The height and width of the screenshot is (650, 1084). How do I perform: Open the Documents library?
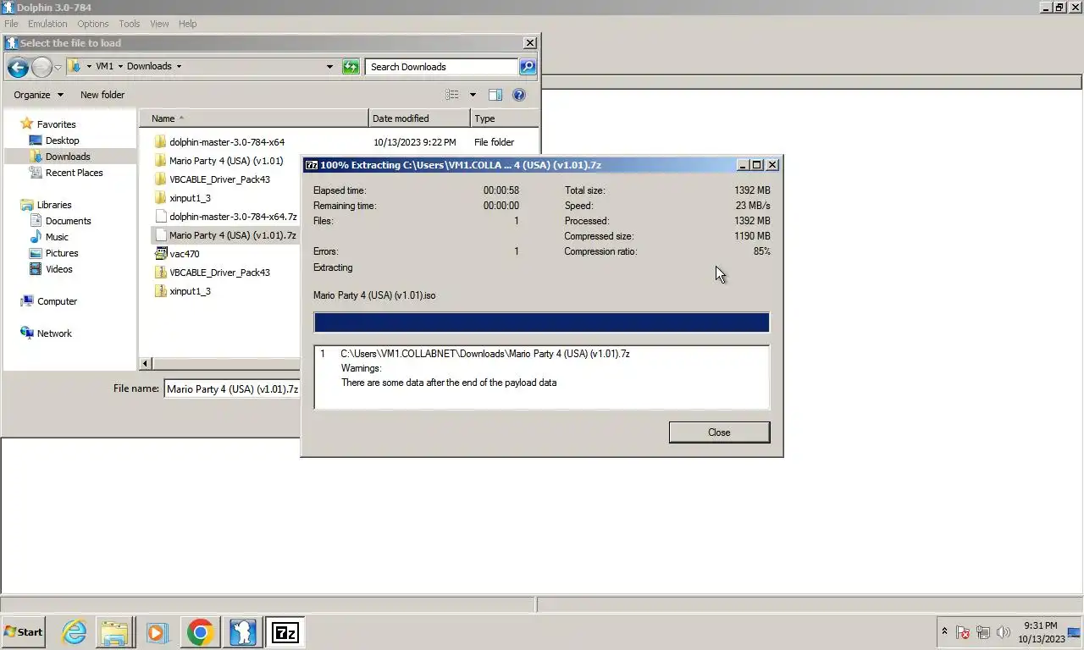point(68,221)
